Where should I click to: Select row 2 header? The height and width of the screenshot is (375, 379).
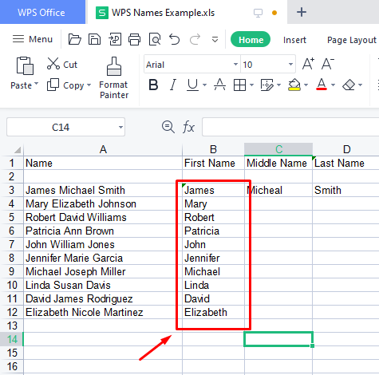11,176
